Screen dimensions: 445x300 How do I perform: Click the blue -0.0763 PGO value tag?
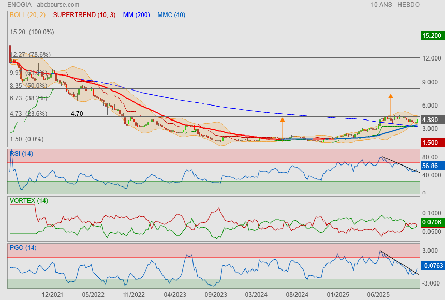click(432, 265)
